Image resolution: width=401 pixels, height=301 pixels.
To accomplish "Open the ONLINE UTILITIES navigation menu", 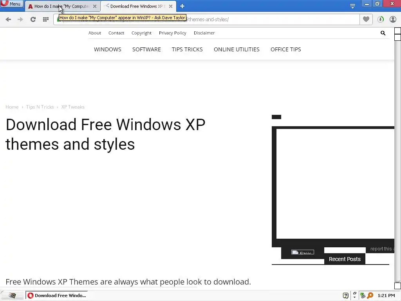I will pyautogui.click(x=237, y=49).
